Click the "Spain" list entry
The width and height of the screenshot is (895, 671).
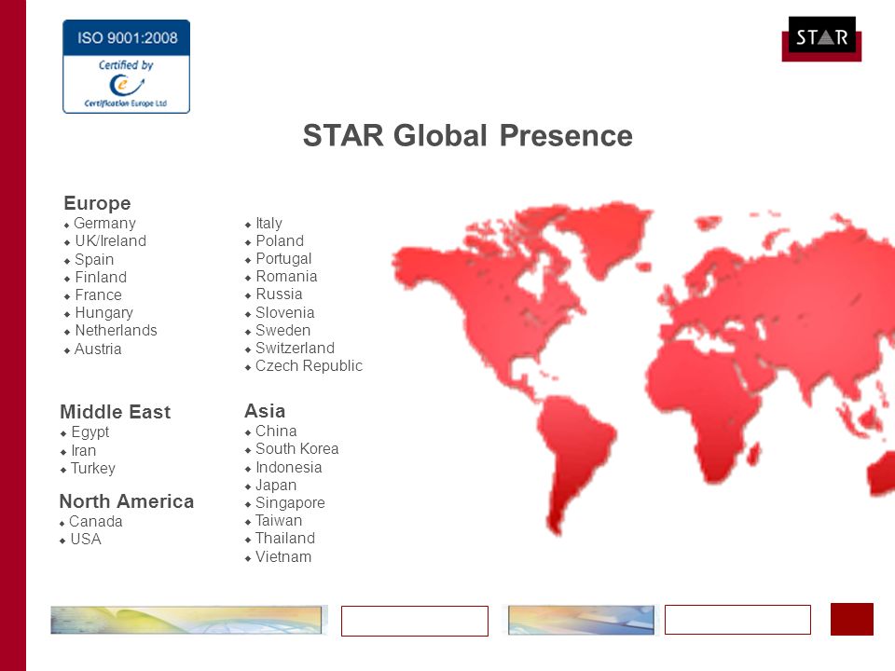pyautogui.click(x=94, y=260)
